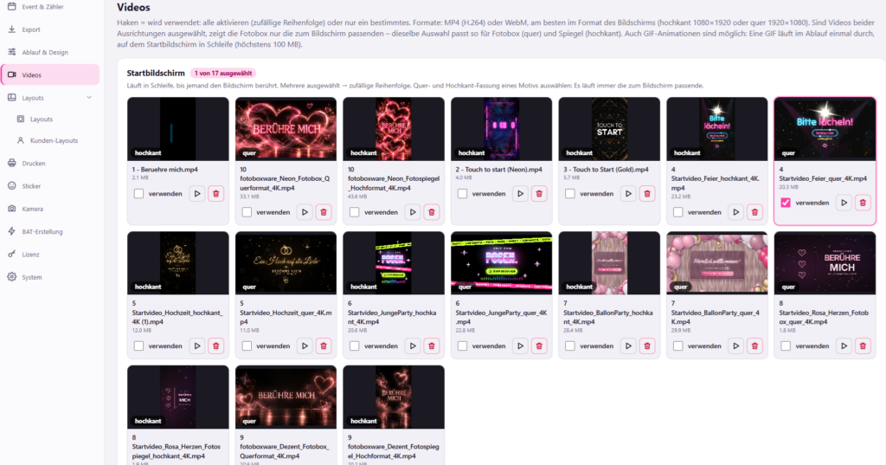Delete Startvideo_Rosa_Herzen_Fotobox_quer_4K.mp4
Viewport: 886px width, 465px height.
pyautogui.click(x=863, y=346)
